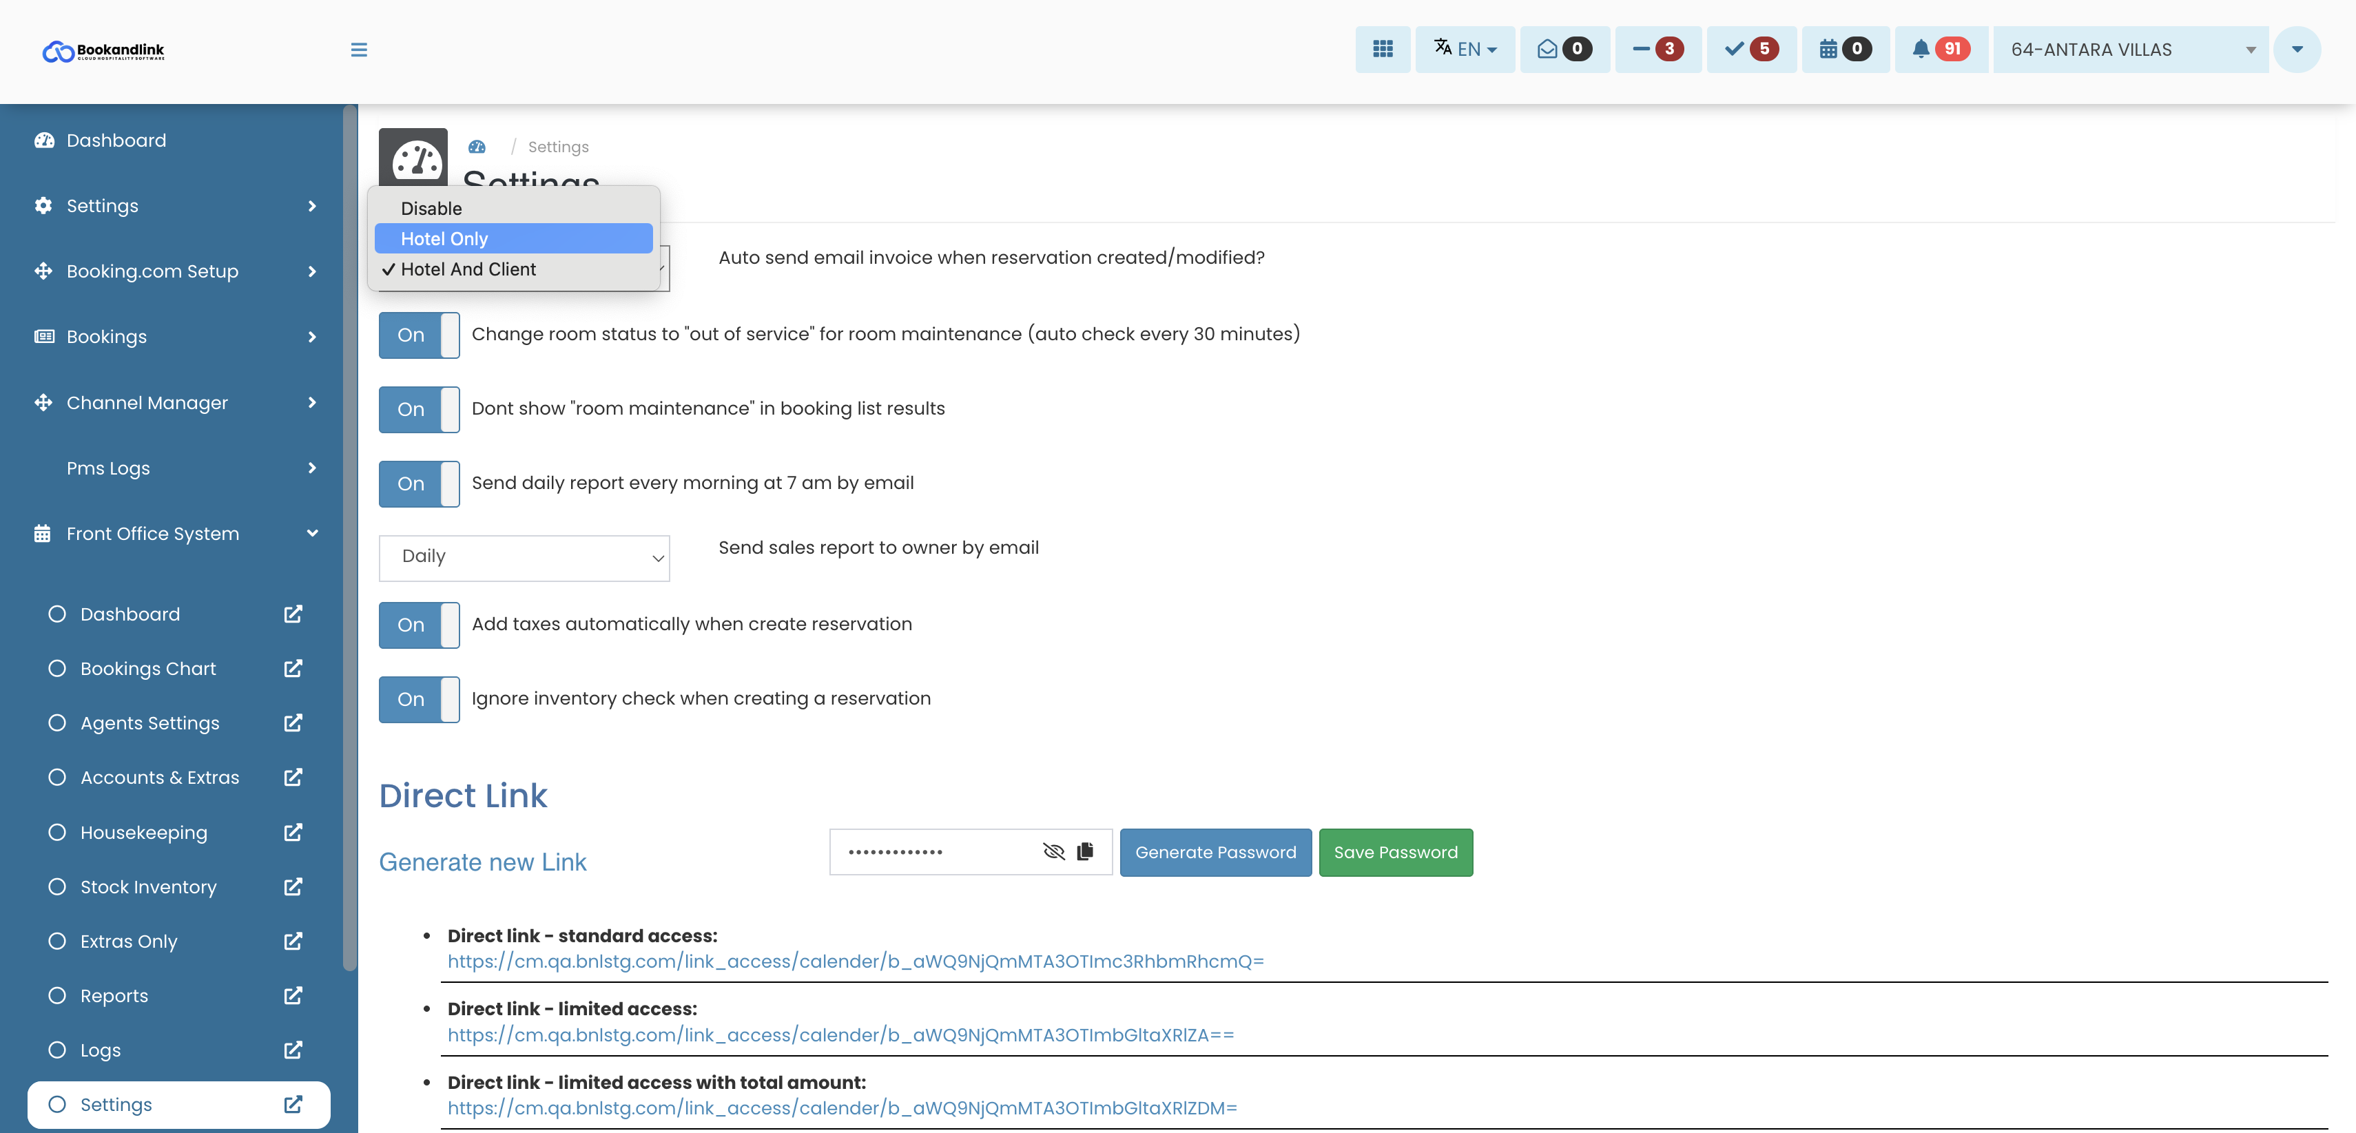Open the 64-ANTARA VILLAS property dropdown
The height and width of the screenshot is (1133, 2356).
coord(2131,50)
